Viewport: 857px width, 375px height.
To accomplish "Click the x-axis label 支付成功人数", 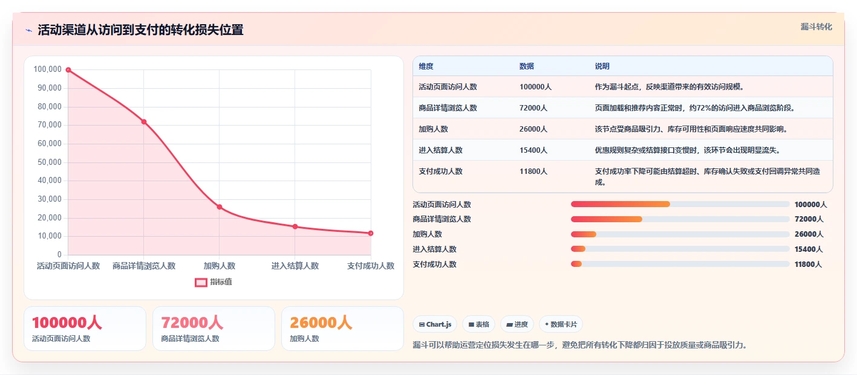I will tap(371, 266).
